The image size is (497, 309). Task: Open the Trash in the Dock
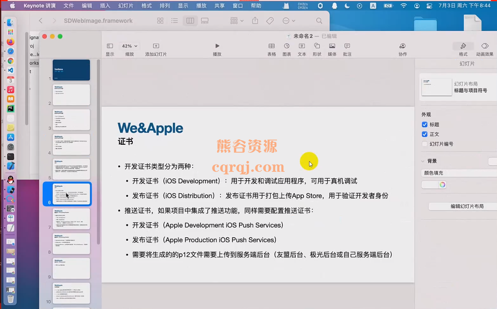click(10, 299)
